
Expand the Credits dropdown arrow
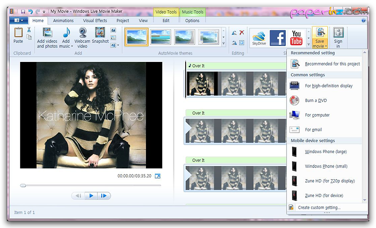pos(118,45)
